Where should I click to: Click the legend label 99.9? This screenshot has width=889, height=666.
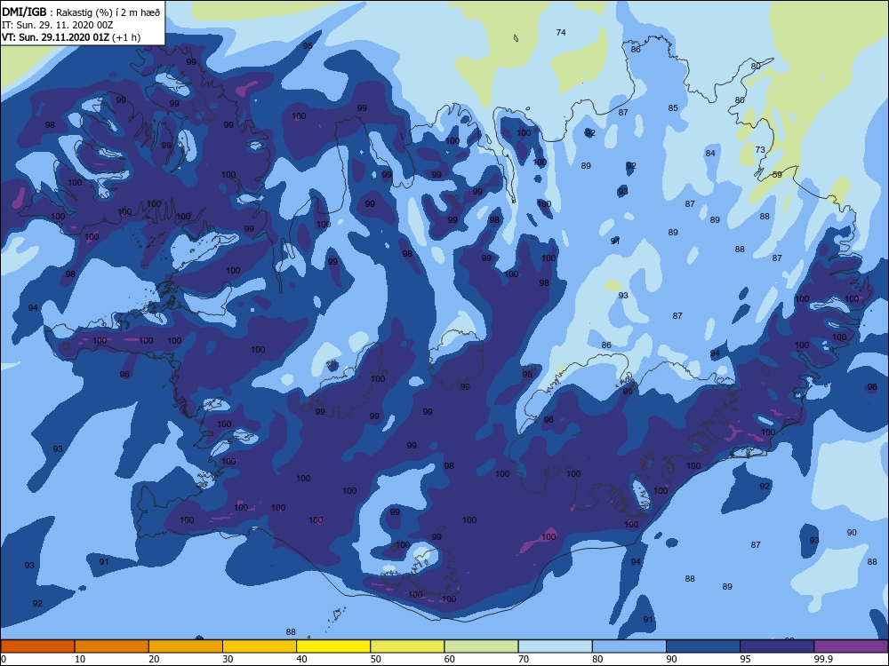point(822,659)
